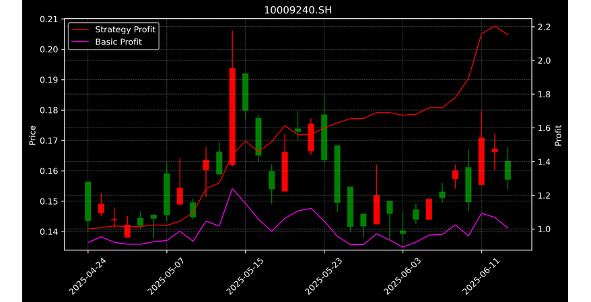Click the 1.8 profit tick label

[x=544, y=94]
